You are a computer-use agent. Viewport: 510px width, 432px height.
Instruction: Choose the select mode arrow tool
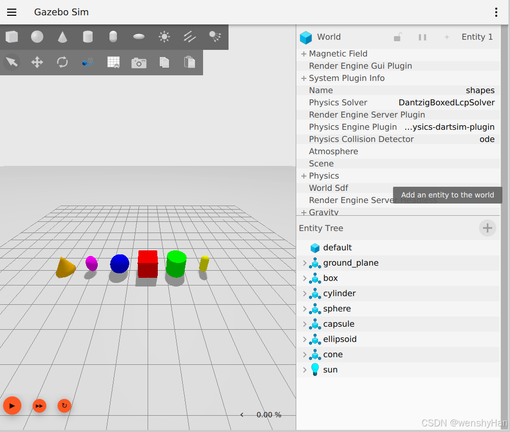pyautogui.click(x=12, y=62)
